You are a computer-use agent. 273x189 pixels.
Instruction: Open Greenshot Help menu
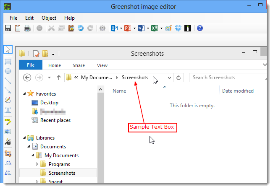point(69,18)
